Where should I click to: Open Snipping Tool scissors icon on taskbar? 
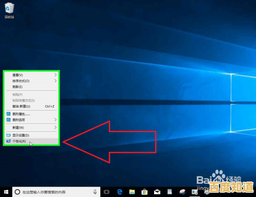coord(182,192)
